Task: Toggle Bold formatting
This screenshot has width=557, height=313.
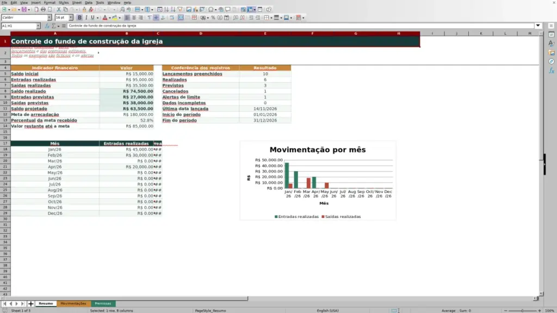Action: click(x=79, y=18)
